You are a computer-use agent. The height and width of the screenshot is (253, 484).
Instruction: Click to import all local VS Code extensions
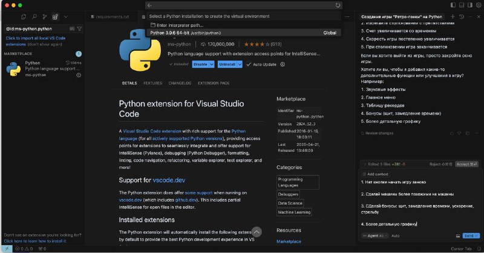[x=36, y=41]
